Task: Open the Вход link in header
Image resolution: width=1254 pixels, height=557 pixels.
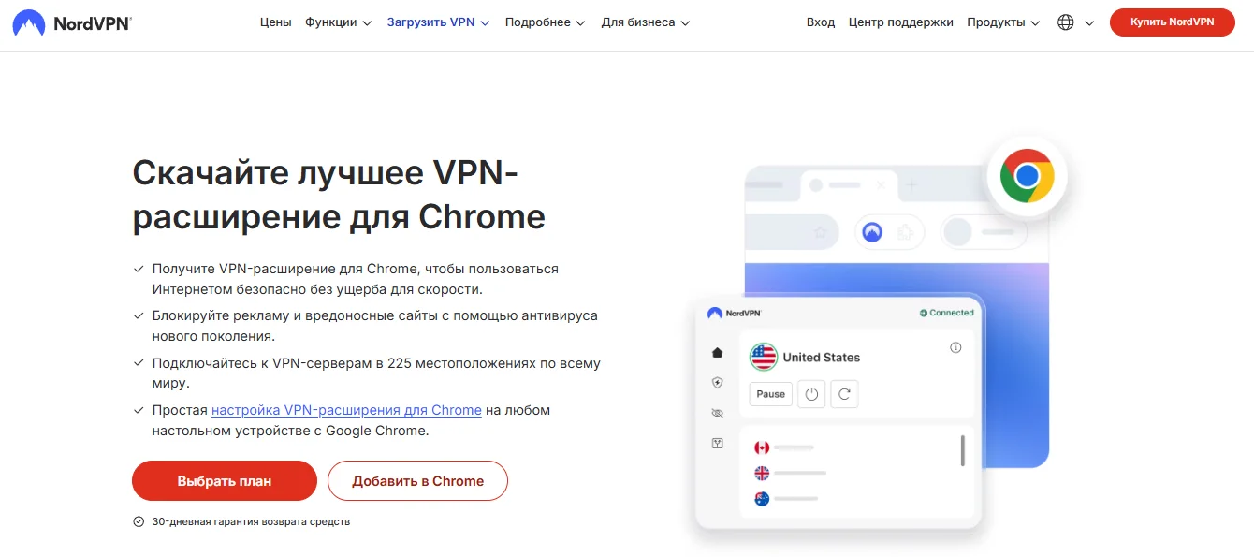Action: click(x=821, y=22)
